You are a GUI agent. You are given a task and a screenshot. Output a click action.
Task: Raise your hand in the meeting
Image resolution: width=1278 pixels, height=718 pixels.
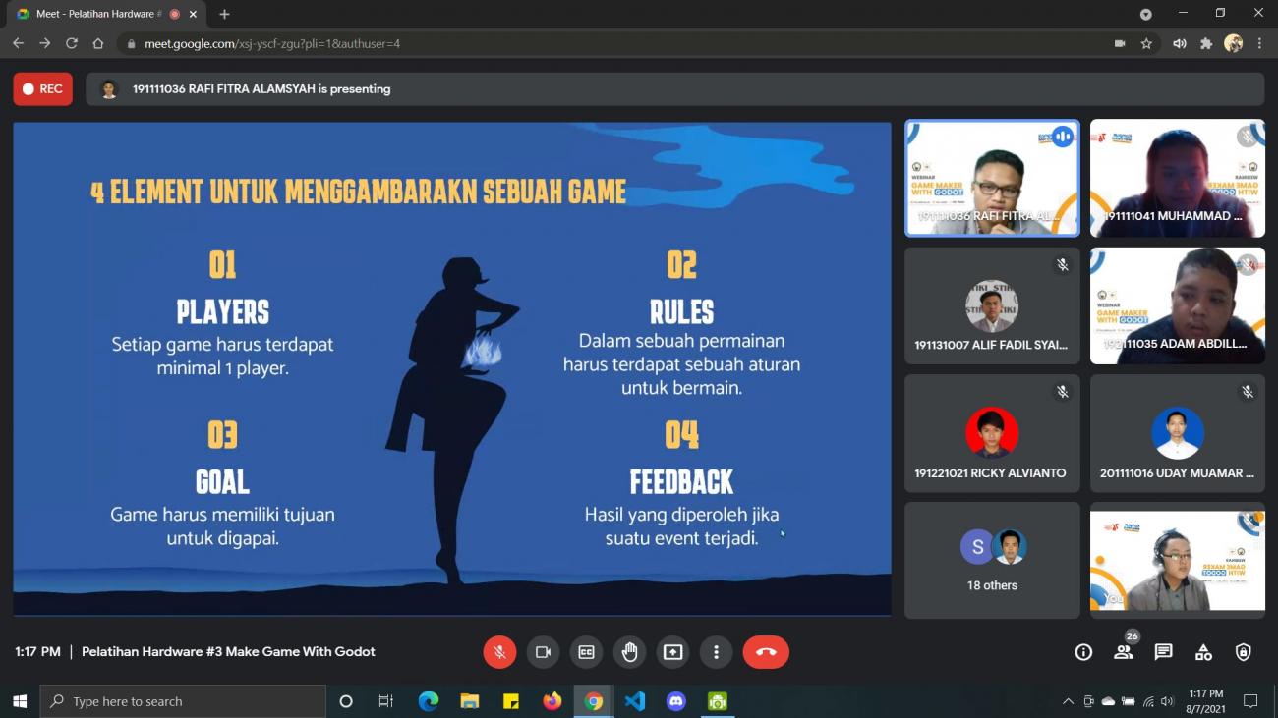pos(629,652)
